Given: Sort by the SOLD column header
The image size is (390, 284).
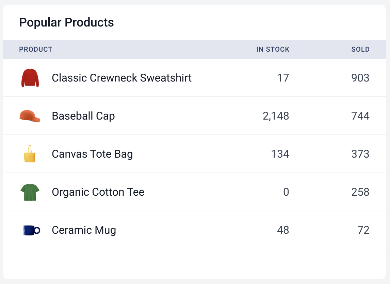Looking at the screenshot, I should [360, 49].
